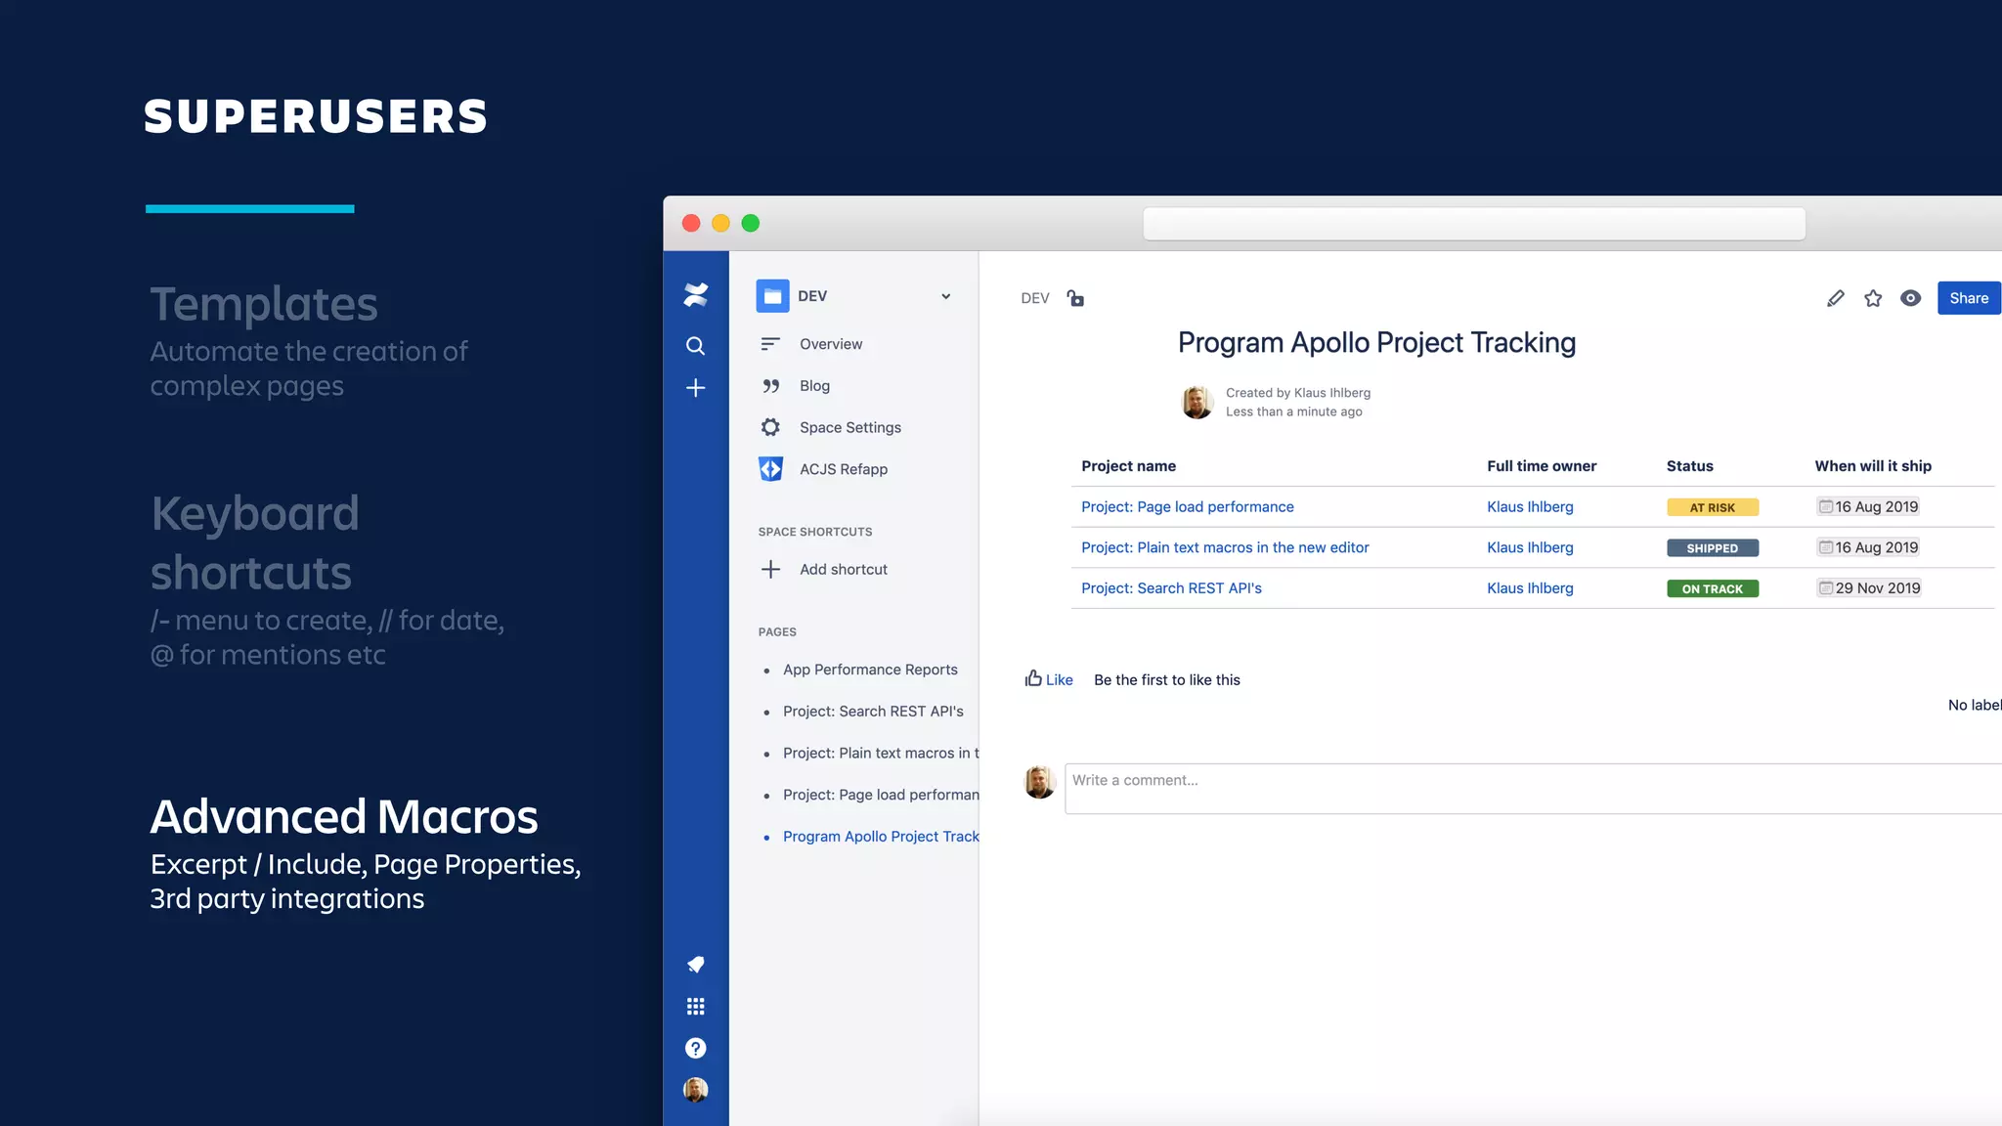The width and height of the screenshot is (2002, 1126).
Task: Click Add shortcut in the space sidebar
Action: coord(844,569)
